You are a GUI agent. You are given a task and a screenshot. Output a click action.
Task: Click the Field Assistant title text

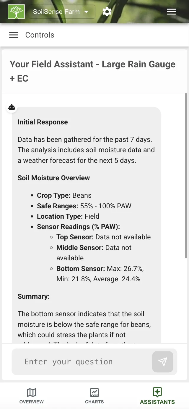(92, 71)
